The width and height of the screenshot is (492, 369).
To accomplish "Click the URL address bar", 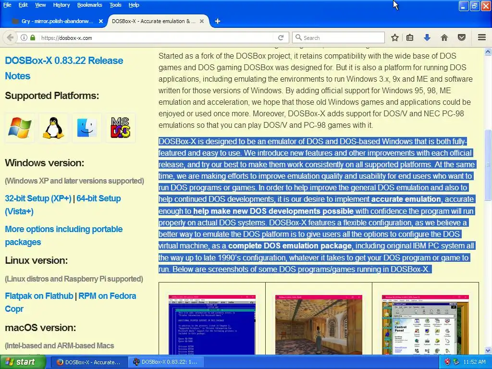I will tap(157, 37).
